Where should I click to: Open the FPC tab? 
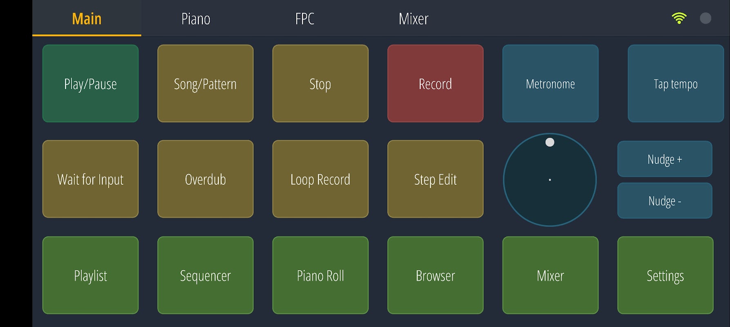(305, 18)
